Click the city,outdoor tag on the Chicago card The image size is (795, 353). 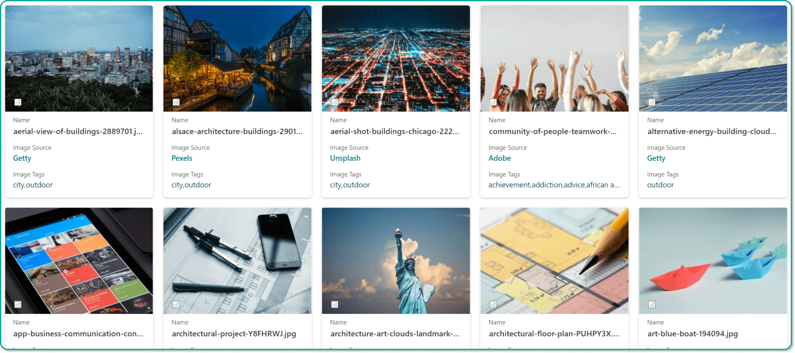click(x=350, y=185)
